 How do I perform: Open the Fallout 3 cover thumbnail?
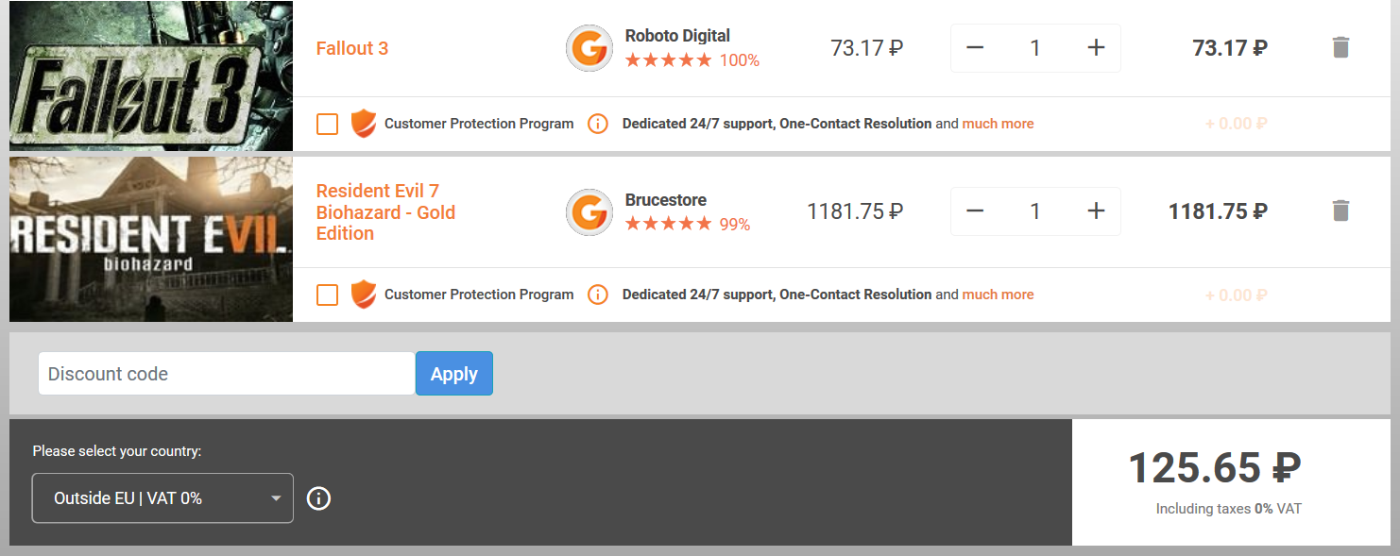pos(151,76)
